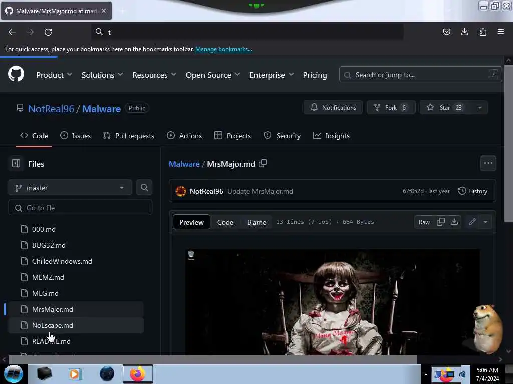Image resolution: width=513 pixels, height=384 pixels.
Task: Click the Notifications button
Action: [333, 108]
